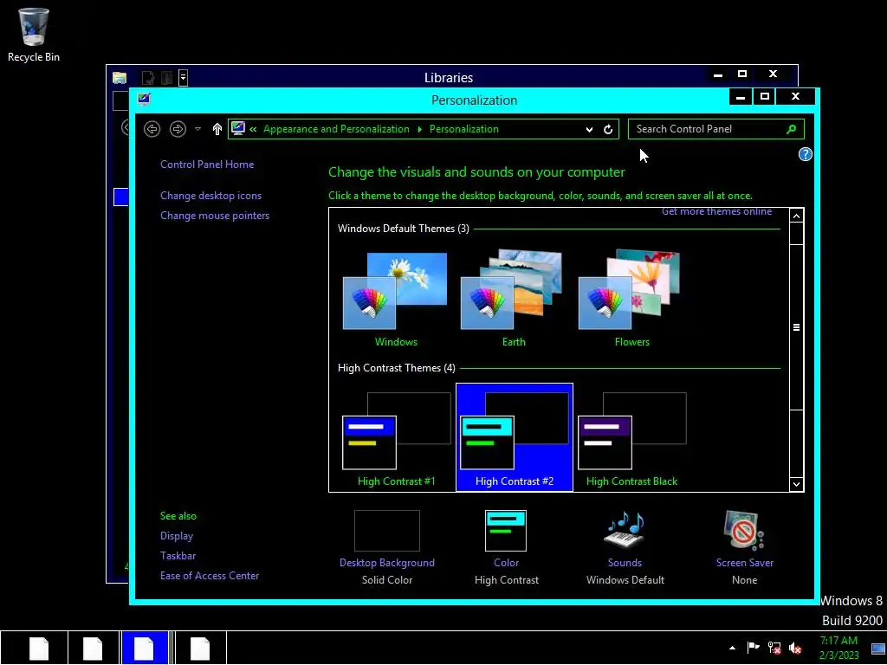The width and height of the screenshot is (887, 665).
Task: Open Ease of Access Center link
Action: point(210,576)
